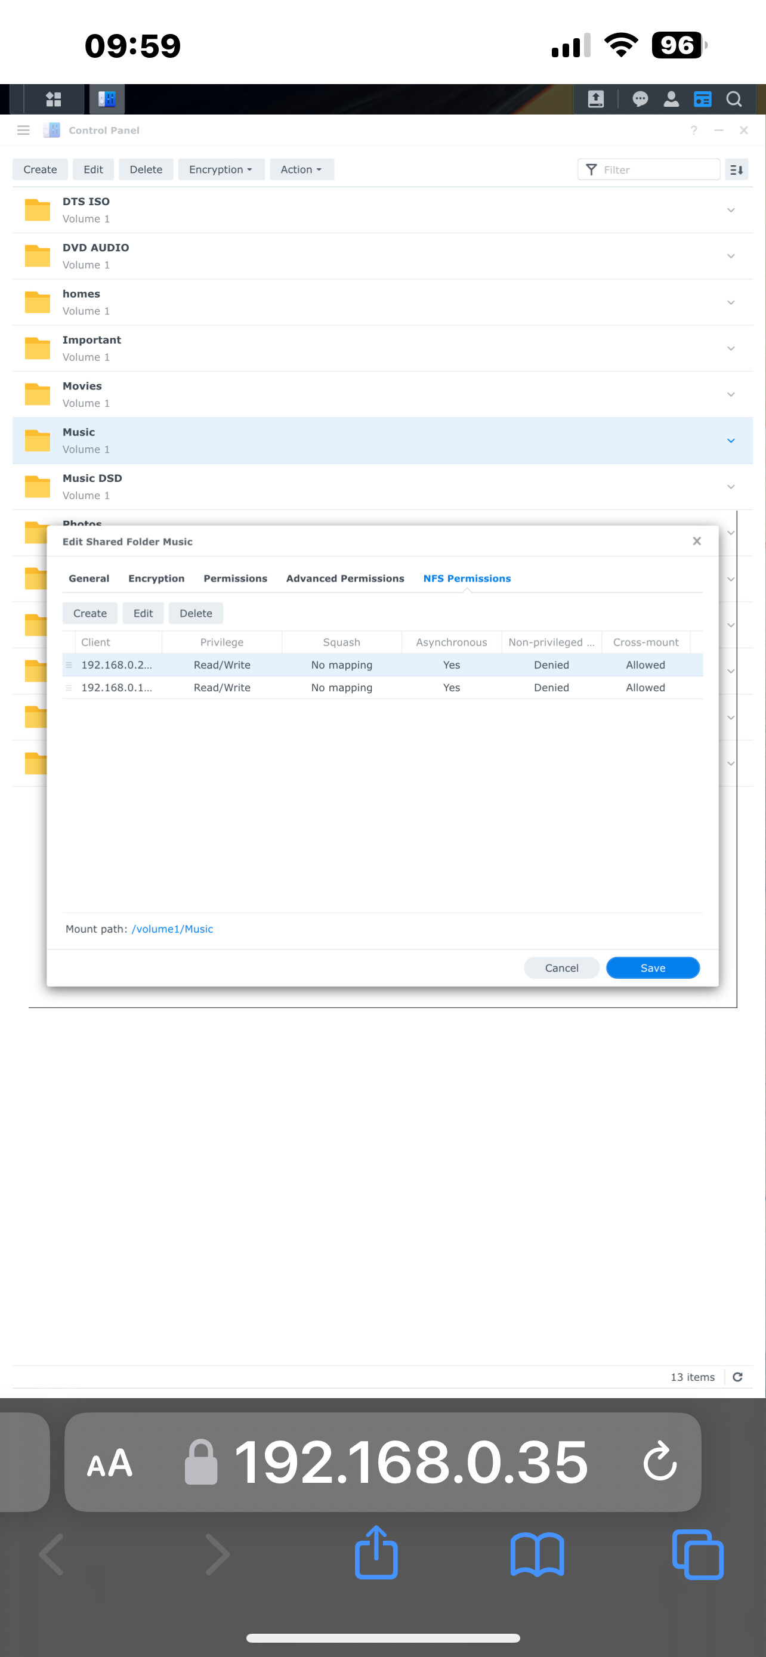Select the Music DSD shared folder row
The width and height of the screenshot is (766, 1657).
click(382, 487)
